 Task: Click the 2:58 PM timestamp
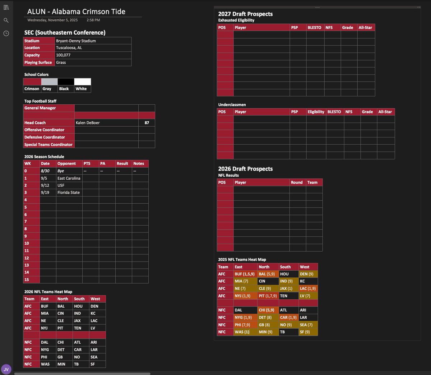93,20
